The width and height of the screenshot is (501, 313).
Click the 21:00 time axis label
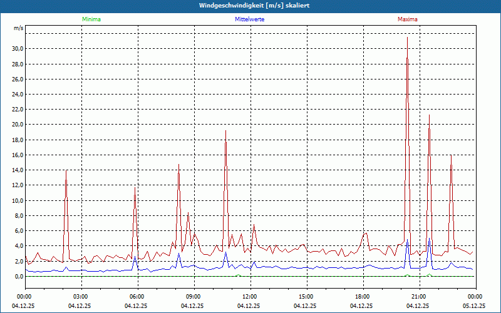[x=420, y=297]
